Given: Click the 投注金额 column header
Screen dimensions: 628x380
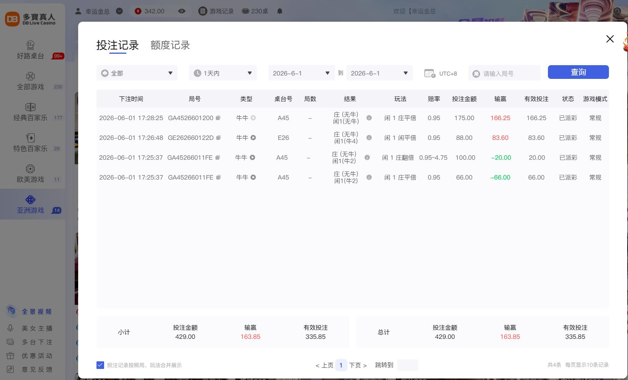Looking at the screenshot, I should (x=464, y=99).
